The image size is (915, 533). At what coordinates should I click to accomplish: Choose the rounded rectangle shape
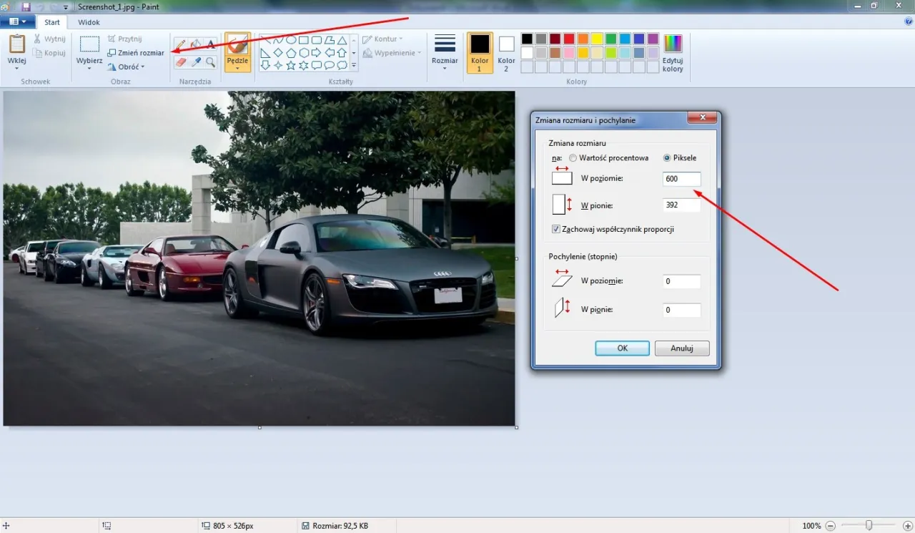[317, 40]
